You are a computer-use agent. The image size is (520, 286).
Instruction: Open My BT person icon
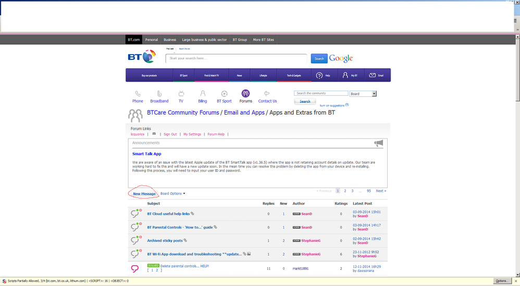coord(345,75)
